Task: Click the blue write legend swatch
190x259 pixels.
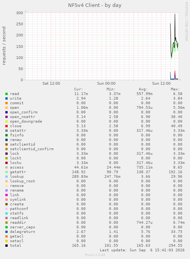Action: 6,98
